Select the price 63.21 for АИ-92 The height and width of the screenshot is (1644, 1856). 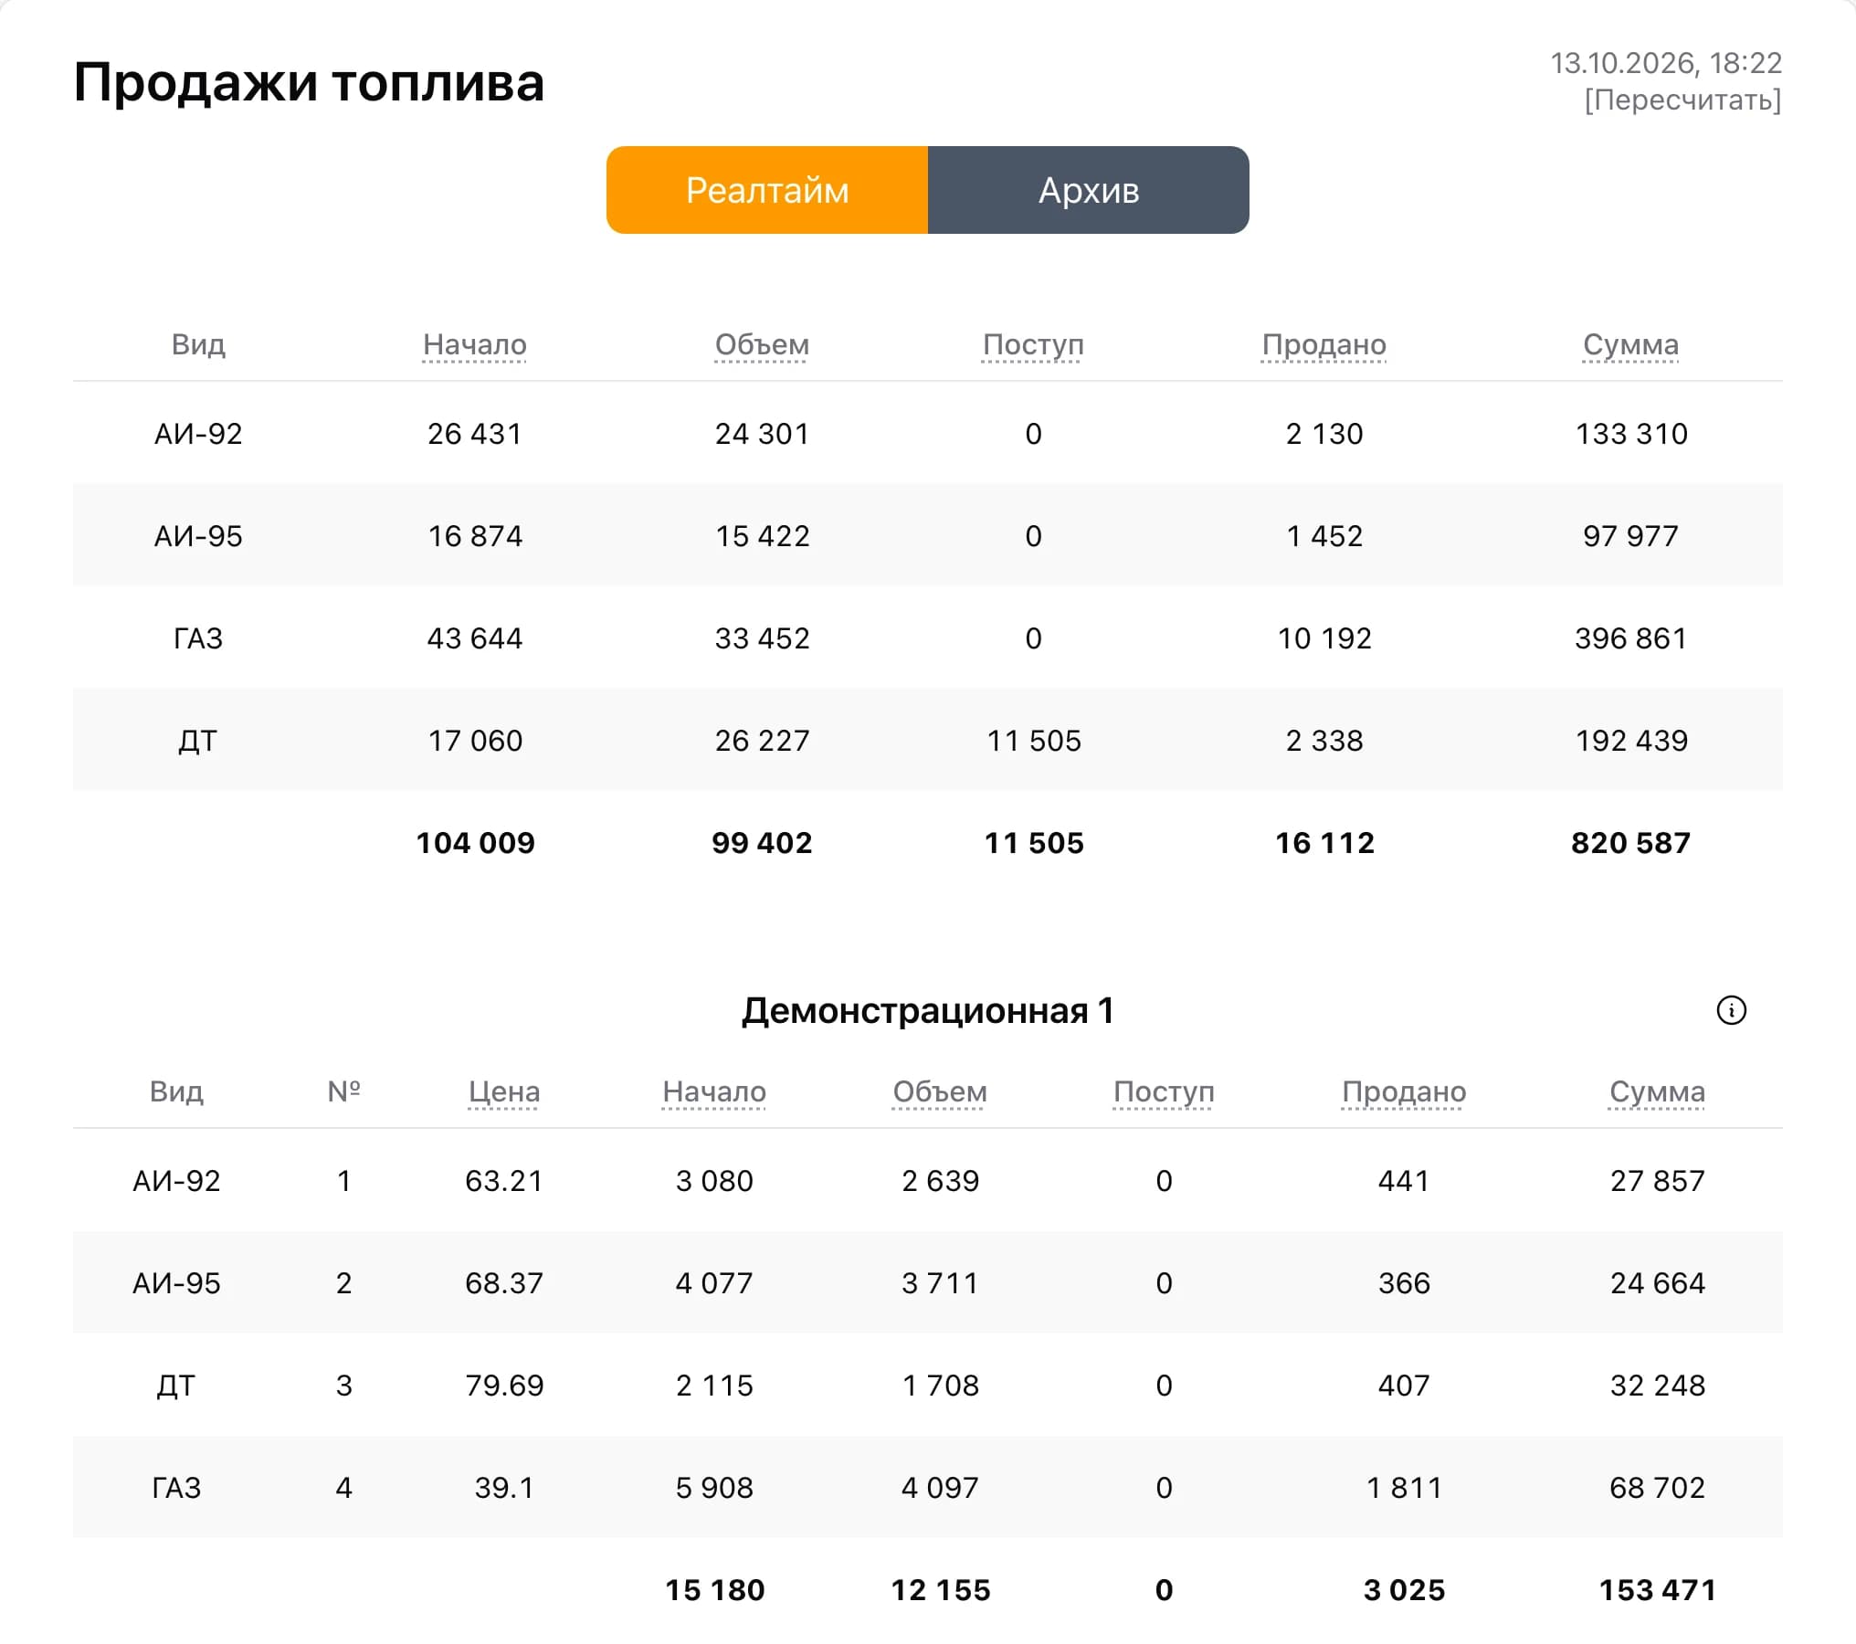(x=504, y=1181)
